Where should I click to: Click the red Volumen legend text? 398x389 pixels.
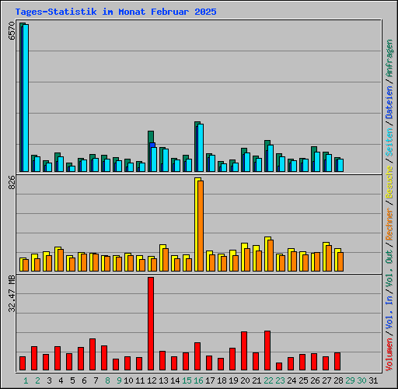coord(389,355)
